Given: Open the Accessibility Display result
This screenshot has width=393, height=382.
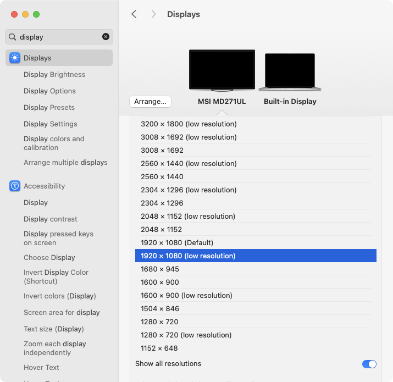Looking at the screenshot, I should [36, 202].
